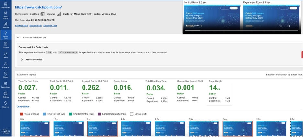303x137 pixels.
Task: Click the Preconnect 3rd Party Hosts title
Action: 33,47
